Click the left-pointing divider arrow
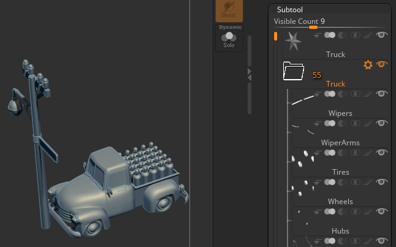The height and width of the screenshot is (247, 396). pos(249,78)
